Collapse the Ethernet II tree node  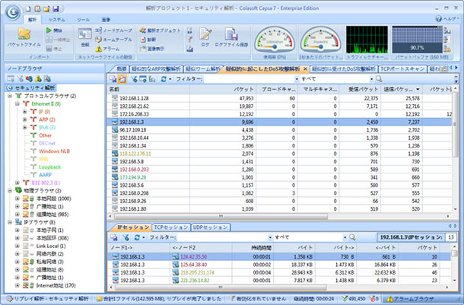[x=17, y=103]
